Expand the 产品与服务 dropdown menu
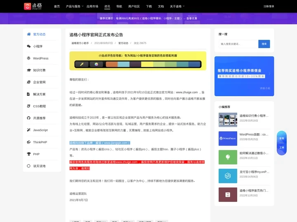 pos(75,7)
